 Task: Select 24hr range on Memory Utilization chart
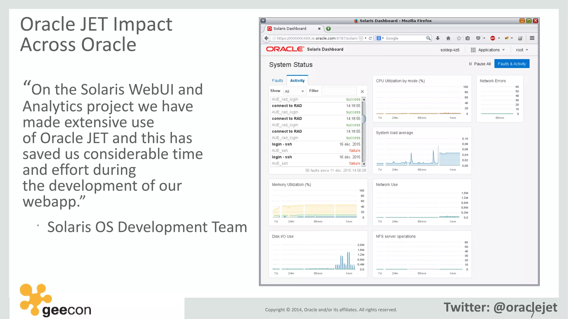point(291,222)
